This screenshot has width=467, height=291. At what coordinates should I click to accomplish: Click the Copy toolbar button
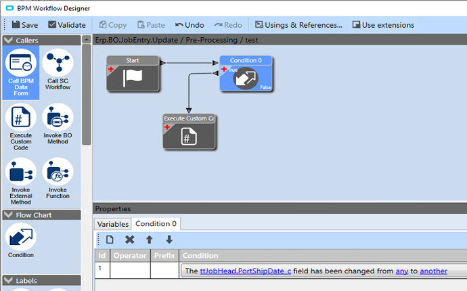point(113,25)
